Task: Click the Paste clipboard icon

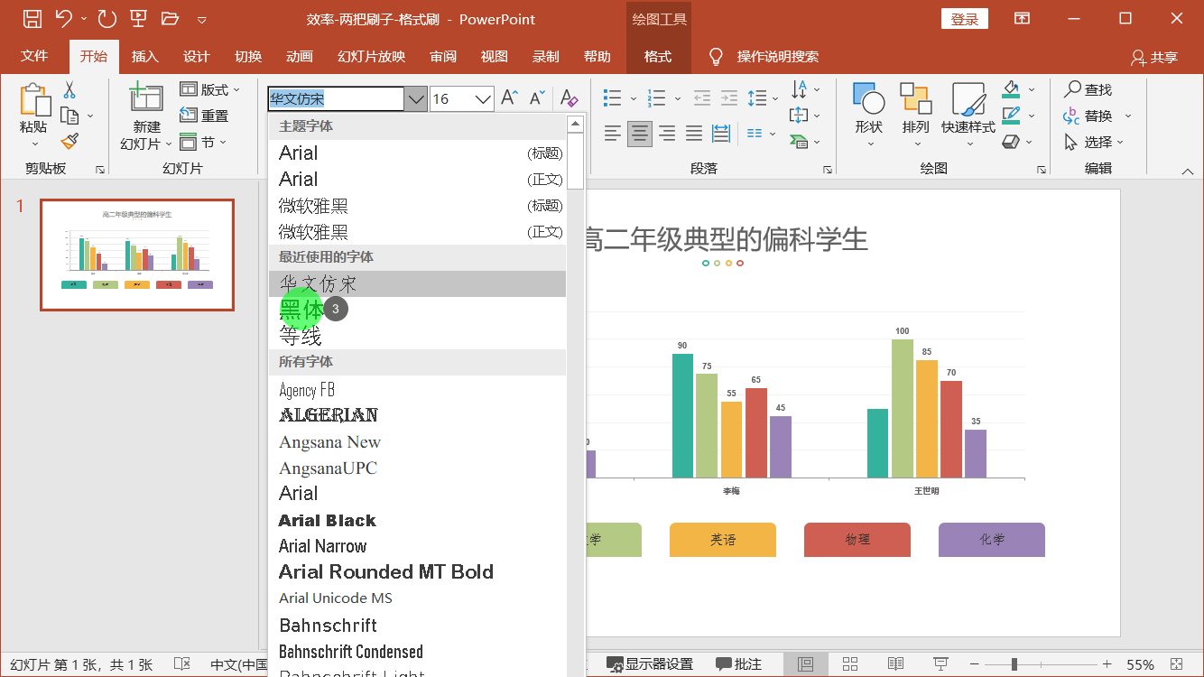Action: click(x=34, y=99)
